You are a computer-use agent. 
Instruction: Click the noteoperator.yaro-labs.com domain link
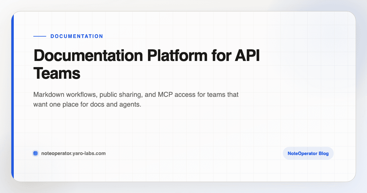point(73,153)
